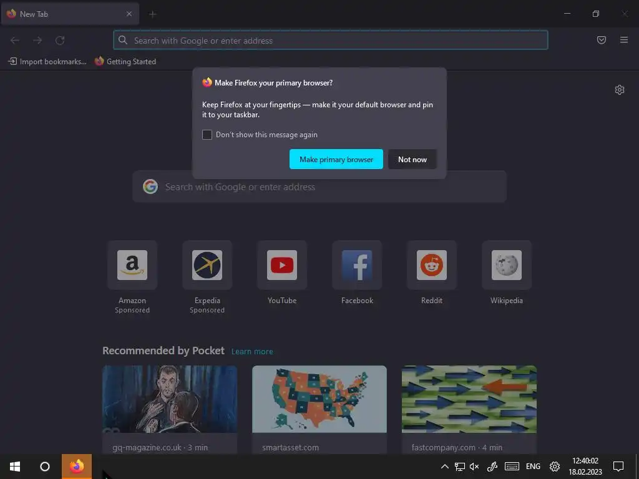
Task: Open the Firefox application menu
Action: point(624,40)
